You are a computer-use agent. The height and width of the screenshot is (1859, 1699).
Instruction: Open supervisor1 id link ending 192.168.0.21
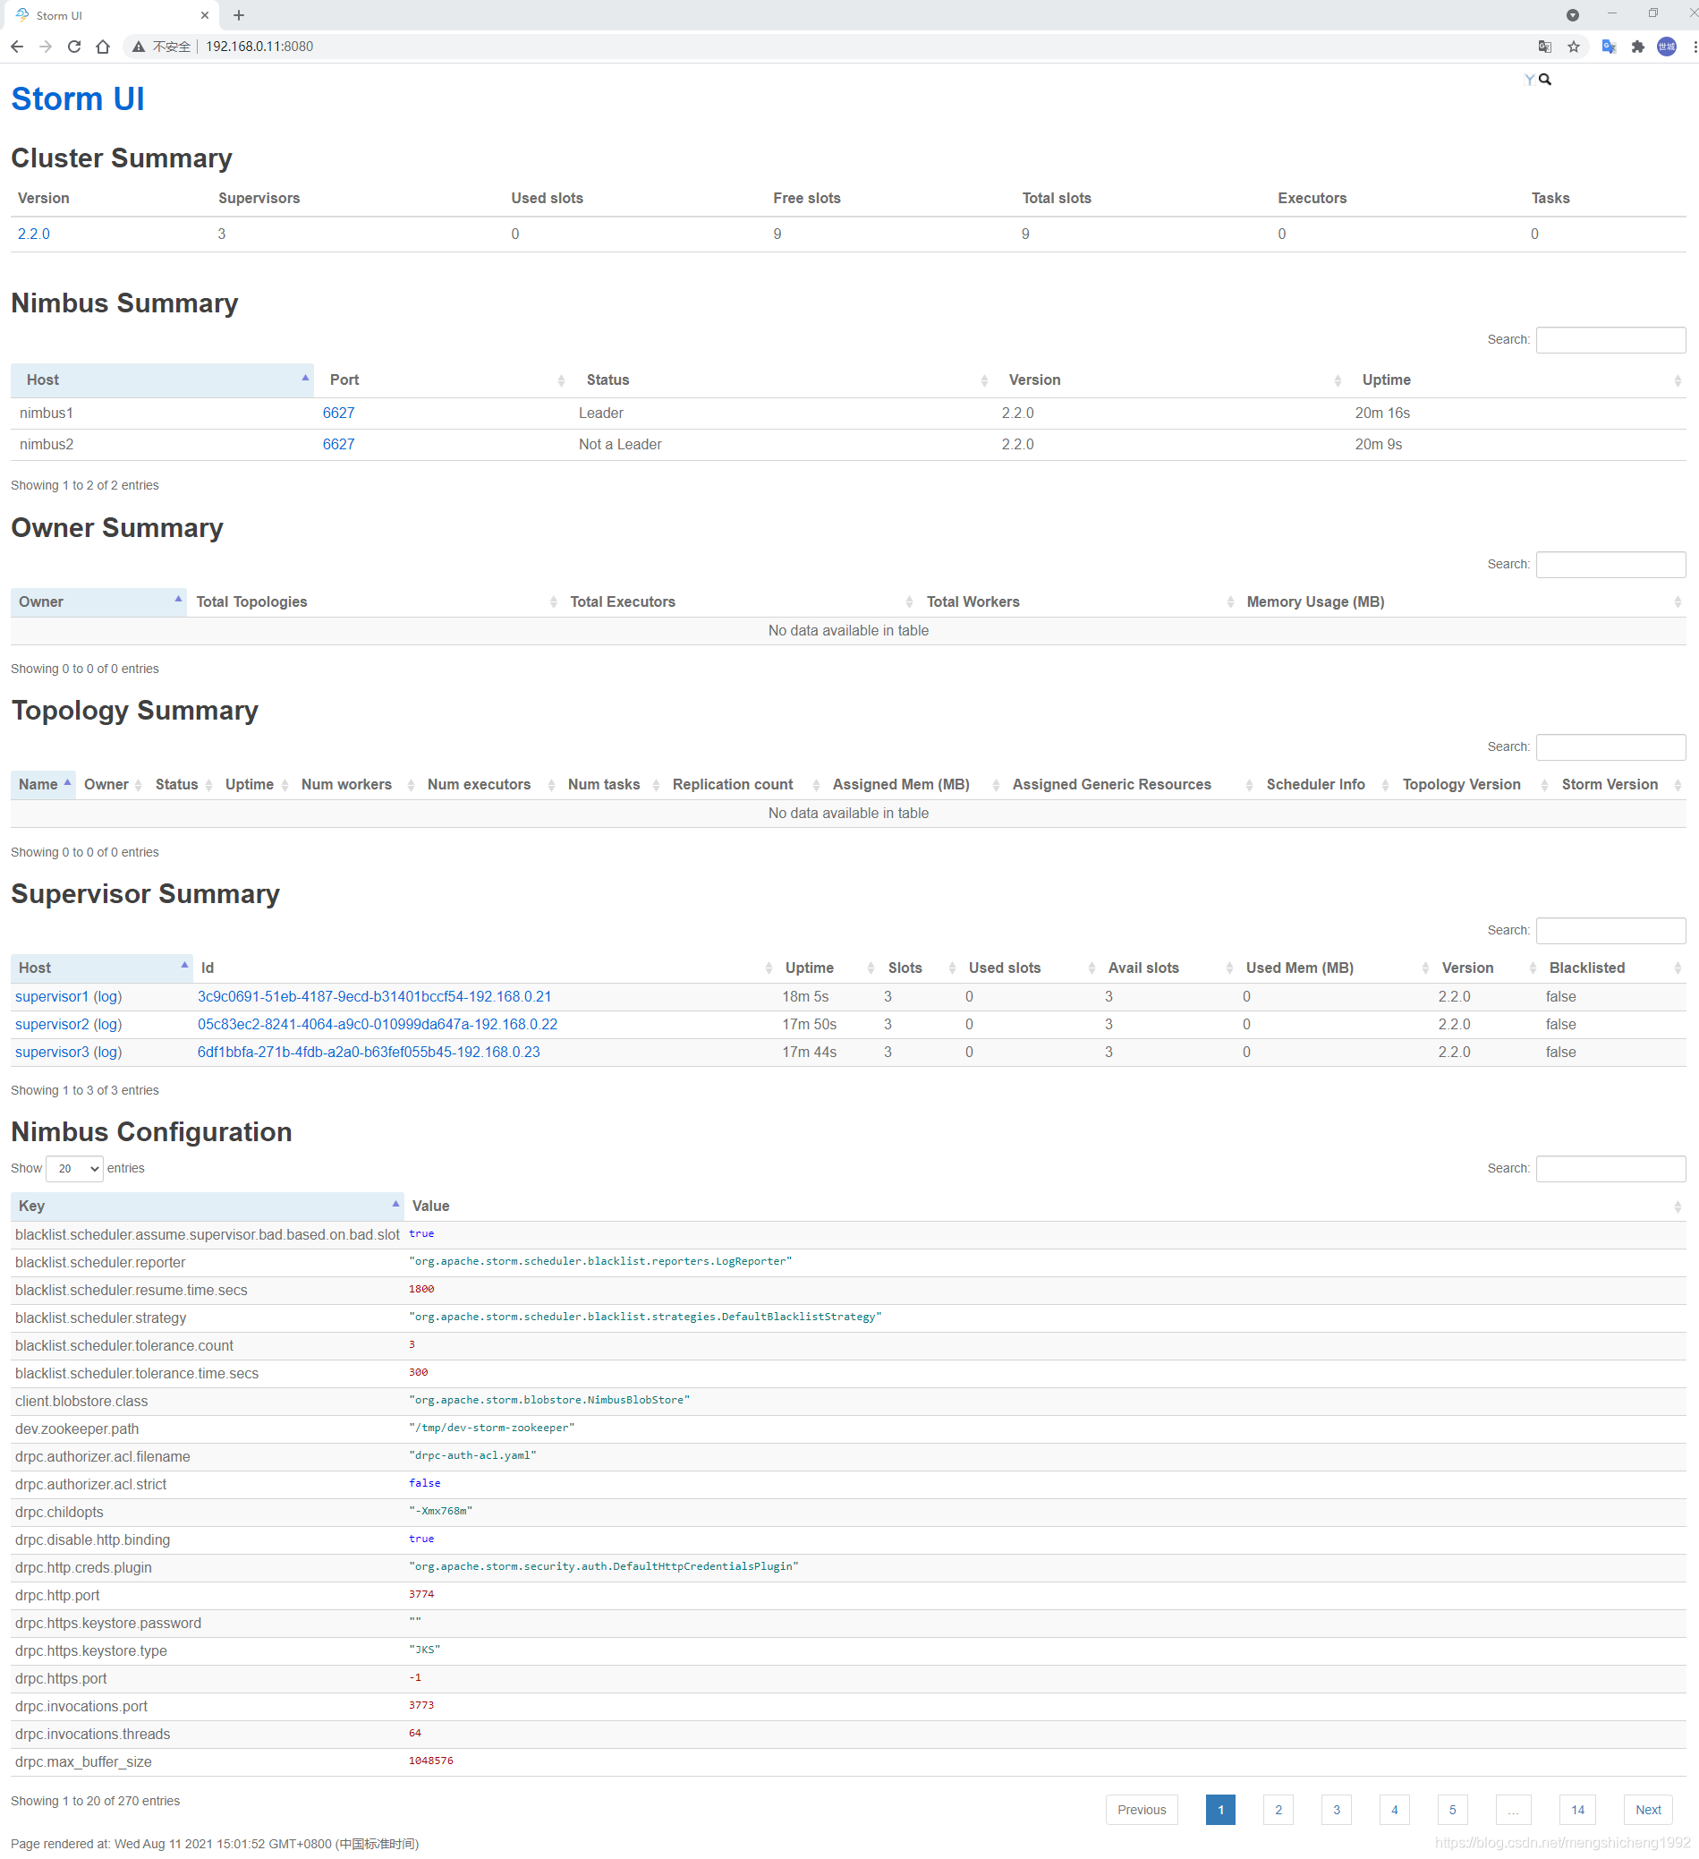pyautogui.click(x=374, y=996)
